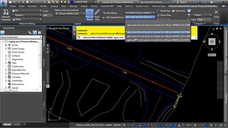Click the C-WATR-PIPE layer color swatch
This screenshot has width=228, height=128.
72,2
